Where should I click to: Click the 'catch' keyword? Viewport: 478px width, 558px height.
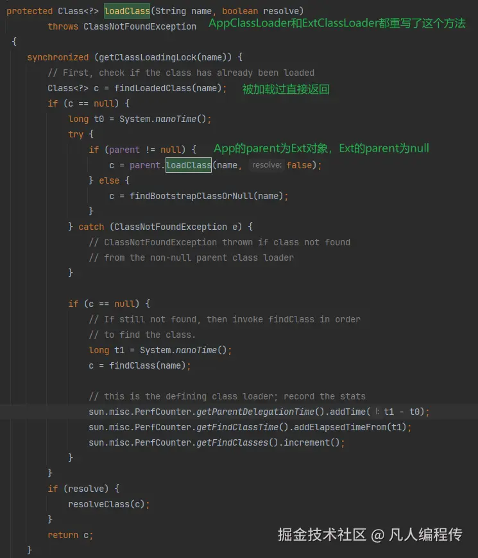(91, 227)
